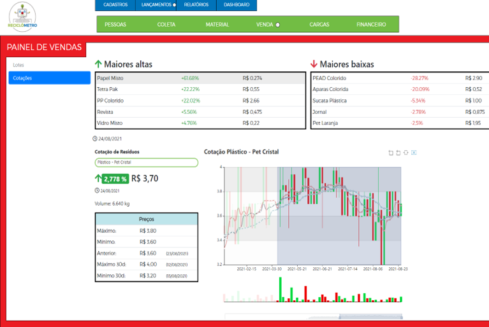Click the clock icon beside 24/08/2021 under tables
The width and height of the screenshot is (489, 327).
(x=96, y=138)
